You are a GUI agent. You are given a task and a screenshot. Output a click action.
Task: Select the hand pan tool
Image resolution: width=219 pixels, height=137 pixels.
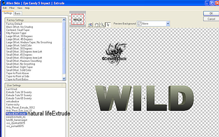[x=97, y=25]
